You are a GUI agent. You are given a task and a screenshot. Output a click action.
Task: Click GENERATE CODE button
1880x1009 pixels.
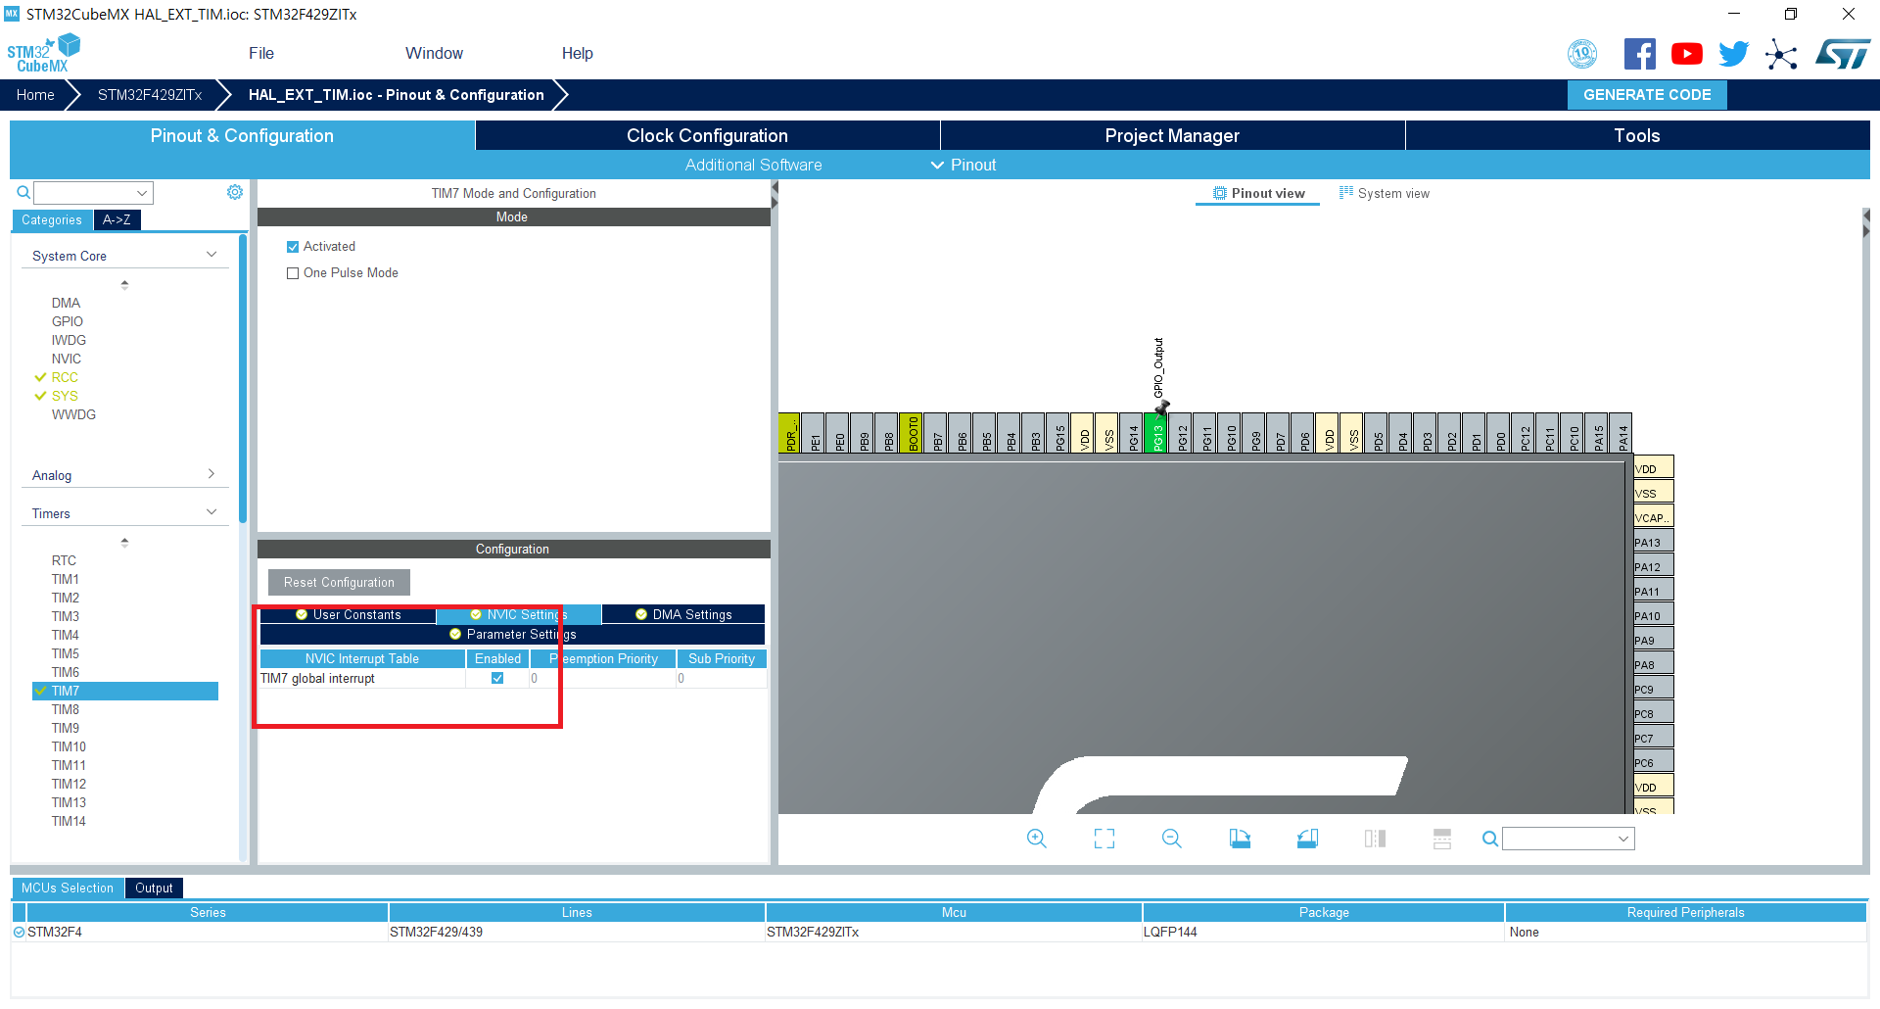tap(1647, 94)
